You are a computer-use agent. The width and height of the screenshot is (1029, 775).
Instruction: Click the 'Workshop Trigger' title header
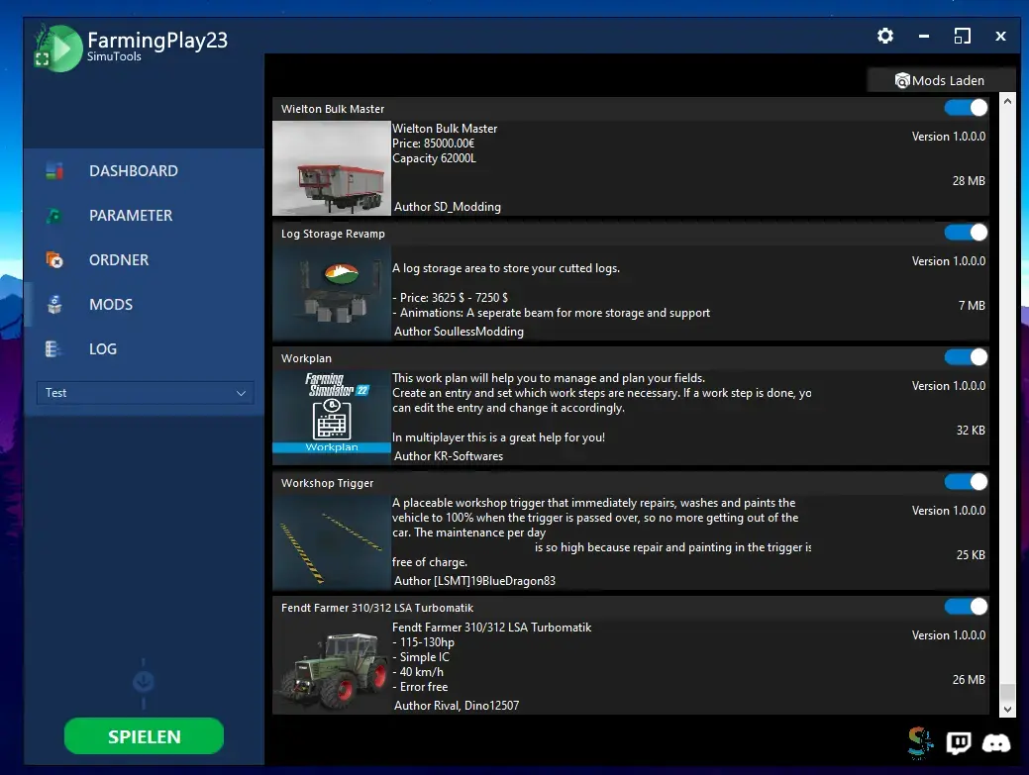(327, 483)
